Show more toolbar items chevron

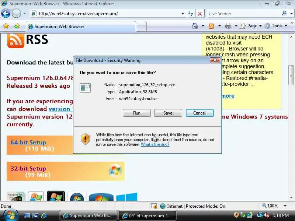coord(292,23)
